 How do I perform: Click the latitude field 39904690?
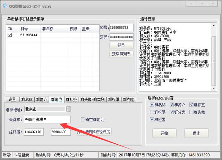click(61, 132)
